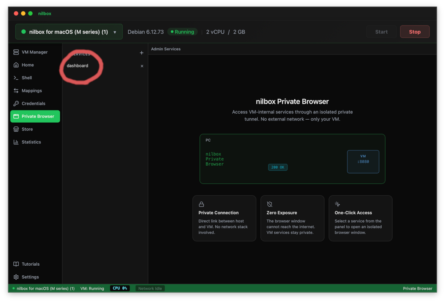This screenshot has width=445, height=302.
Task: Stop the running VM
Action: (415, 31)
